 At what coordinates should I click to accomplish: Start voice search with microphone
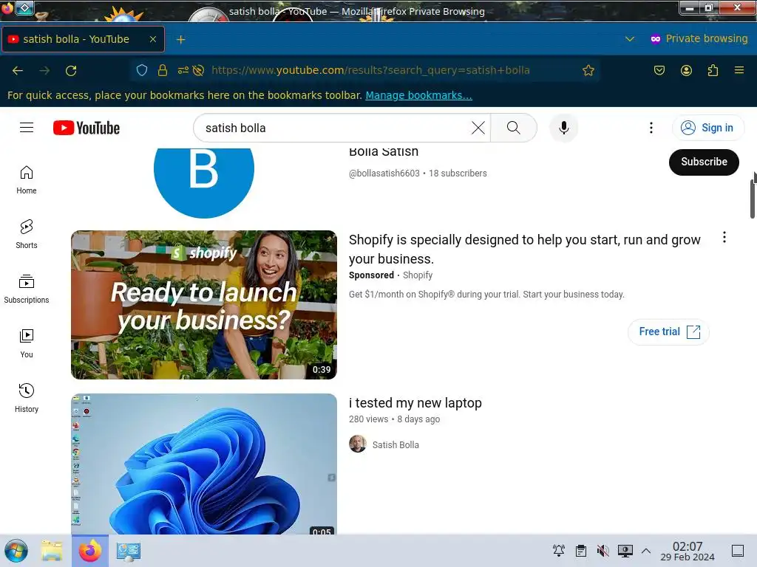[x=563, y=128]
